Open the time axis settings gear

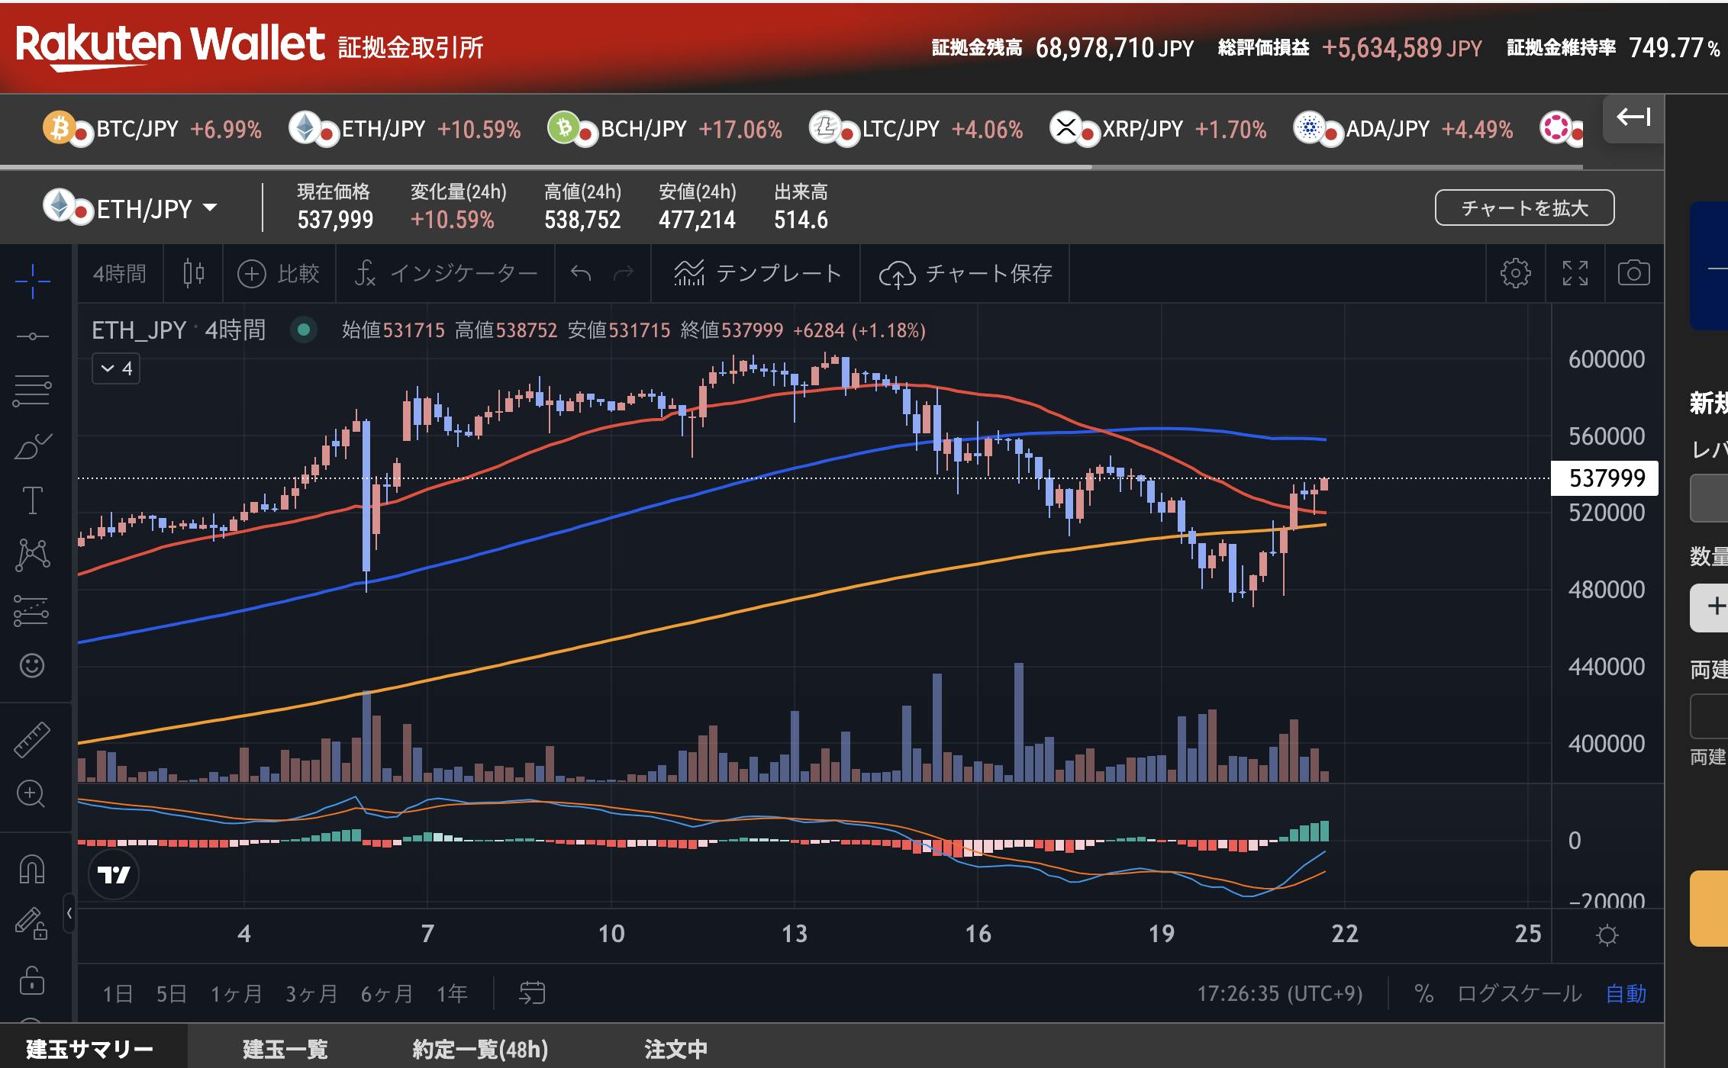click(x=1607, y=935)
